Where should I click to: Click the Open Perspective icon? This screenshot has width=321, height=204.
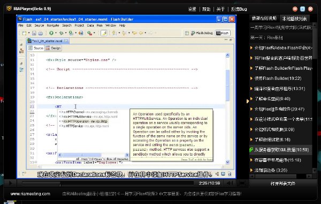coord(187,33)
